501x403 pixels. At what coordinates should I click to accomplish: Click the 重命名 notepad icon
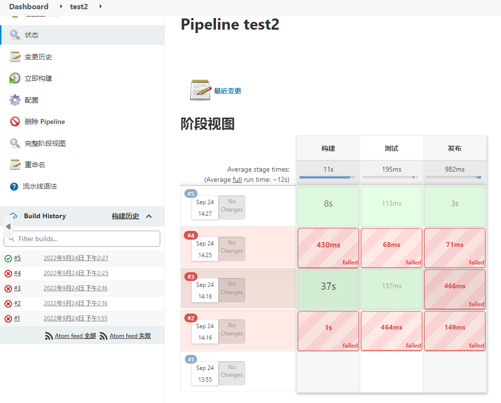click(15, 165)
